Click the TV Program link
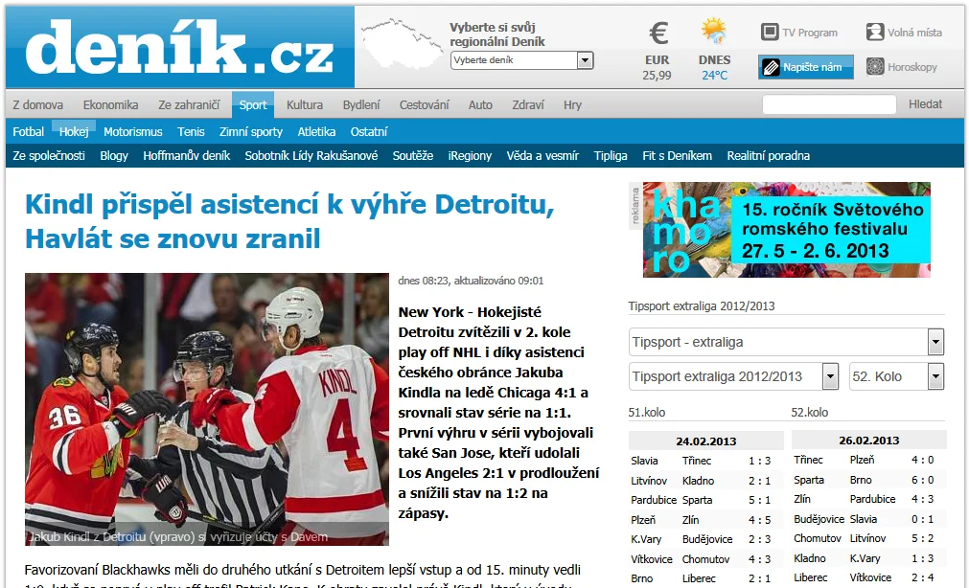 tap(810, 33)
